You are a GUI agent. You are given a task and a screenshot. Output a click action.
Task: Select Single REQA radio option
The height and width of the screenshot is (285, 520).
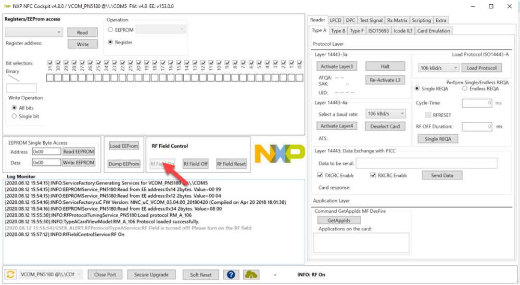[417, 88]
